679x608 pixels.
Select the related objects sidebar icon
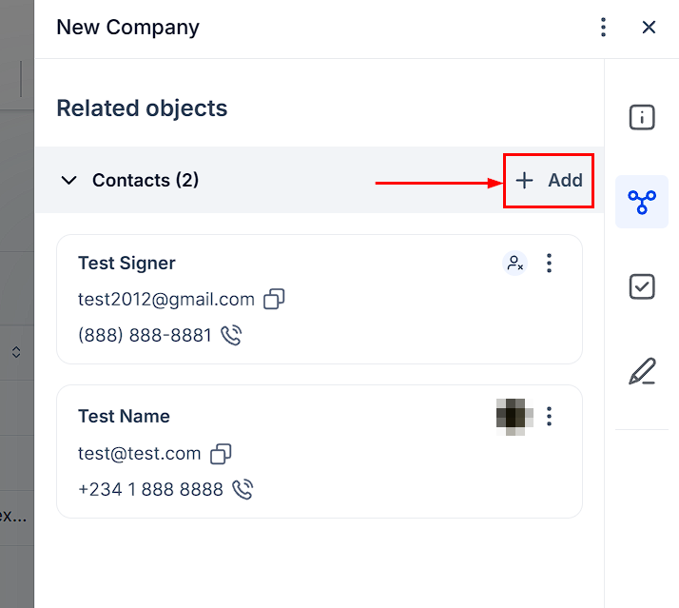click(x=642, y=202)
